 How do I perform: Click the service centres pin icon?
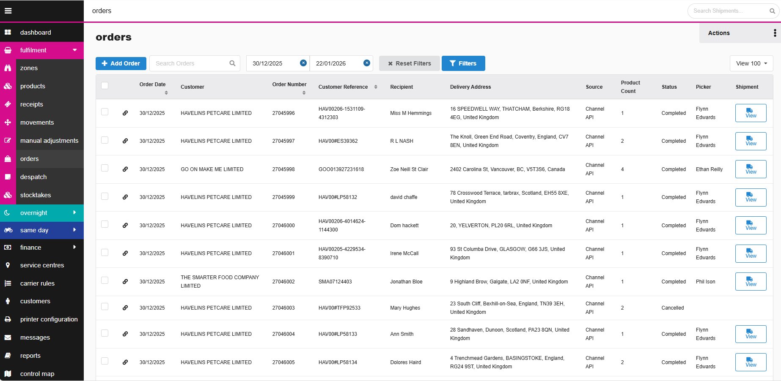8,265
